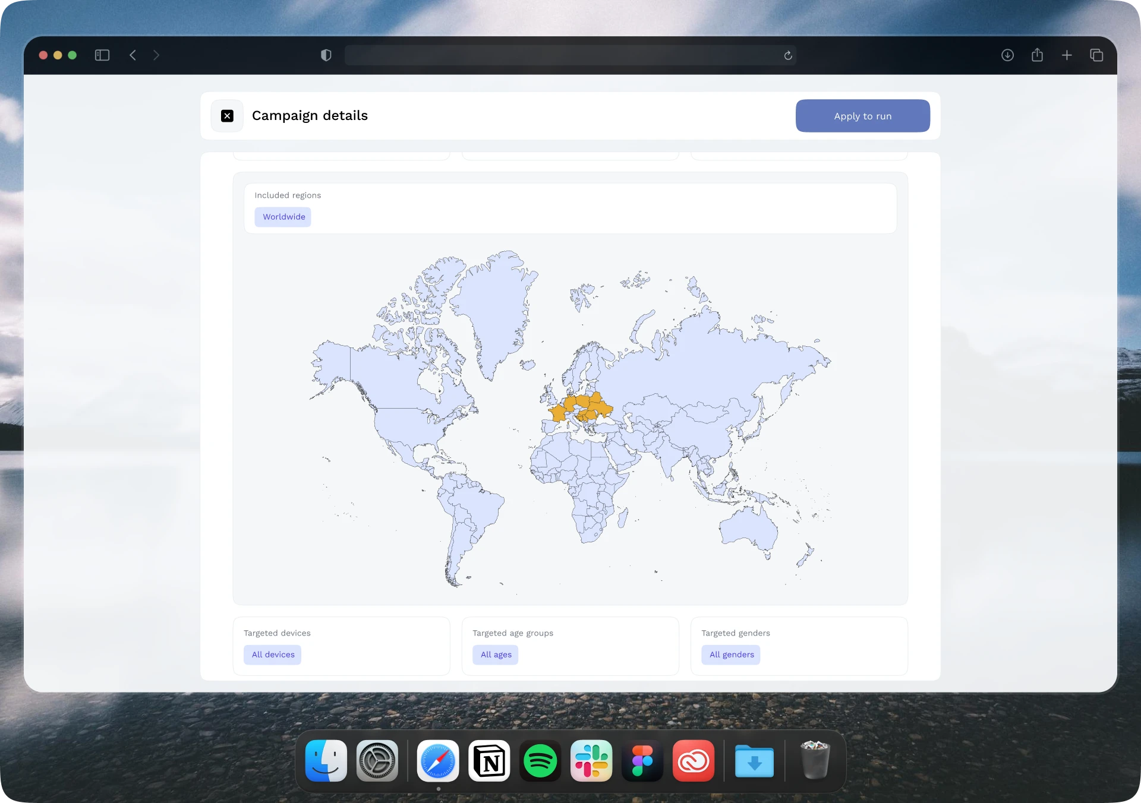Screen dimensions: 1141x803
Task: Click the All devices tag
Action: tap(273, 655)
